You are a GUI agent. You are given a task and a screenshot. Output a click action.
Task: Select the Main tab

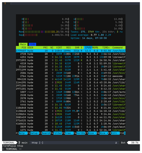tap(23, 44)
